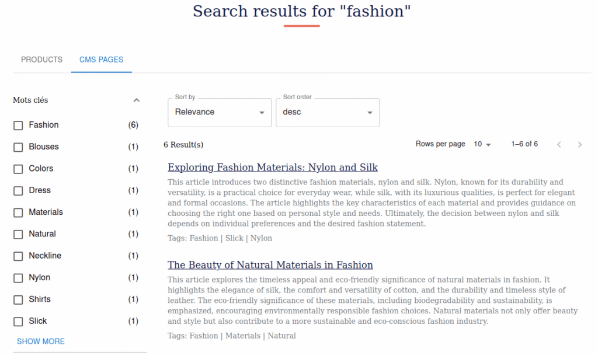Open the Sort order desc dropdown
Viewport: 598px width, 356px height.
click(x=327, y=113)
